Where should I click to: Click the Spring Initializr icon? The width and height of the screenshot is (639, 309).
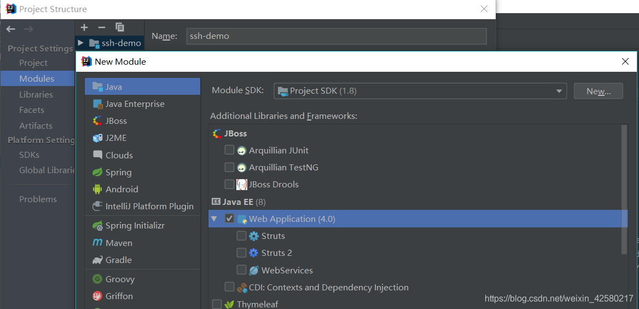(97, 225)
